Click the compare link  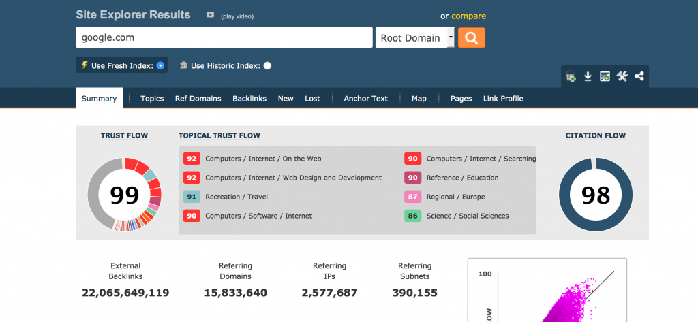point(469,16)
